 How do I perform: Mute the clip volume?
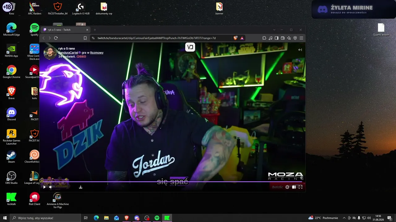coord(50,187)
